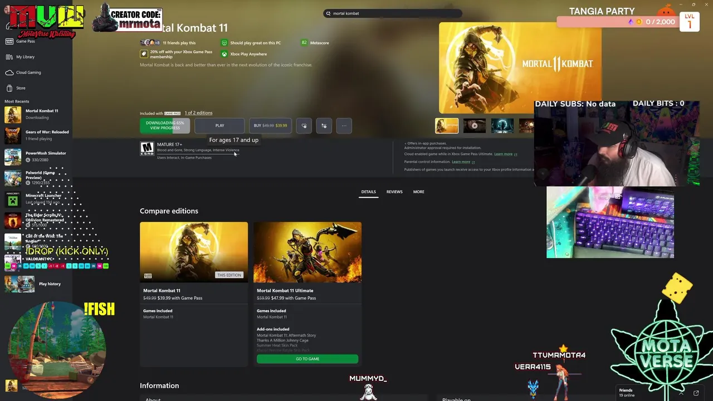Click Downloading 65% View Progress button
The image size is (713, 401).
coord(165,126)
